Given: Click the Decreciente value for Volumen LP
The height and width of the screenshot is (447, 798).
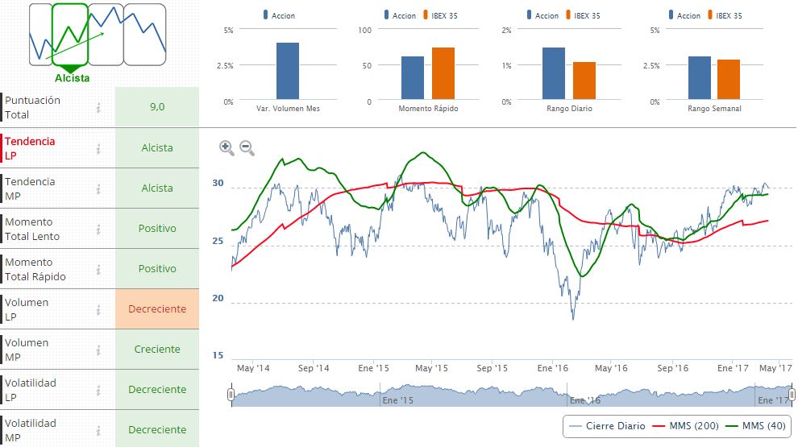Looking at the screenshot, I should click(x=156, y=309).
